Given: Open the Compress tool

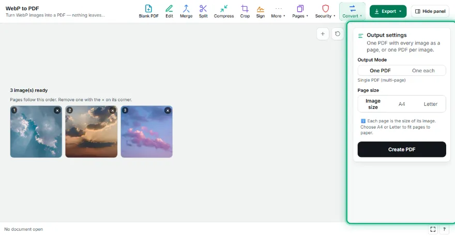Looking at the screenshot, I should (x=224, y=11).
